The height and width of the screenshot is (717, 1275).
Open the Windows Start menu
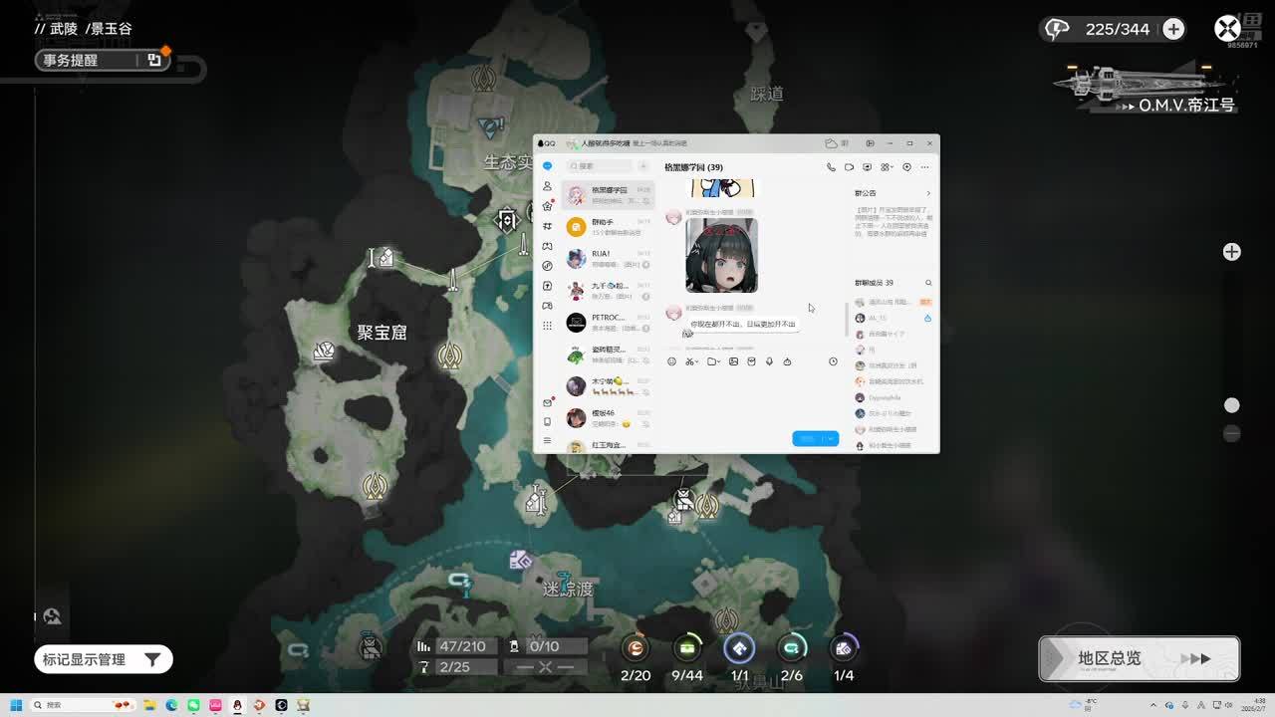(16, 705)
